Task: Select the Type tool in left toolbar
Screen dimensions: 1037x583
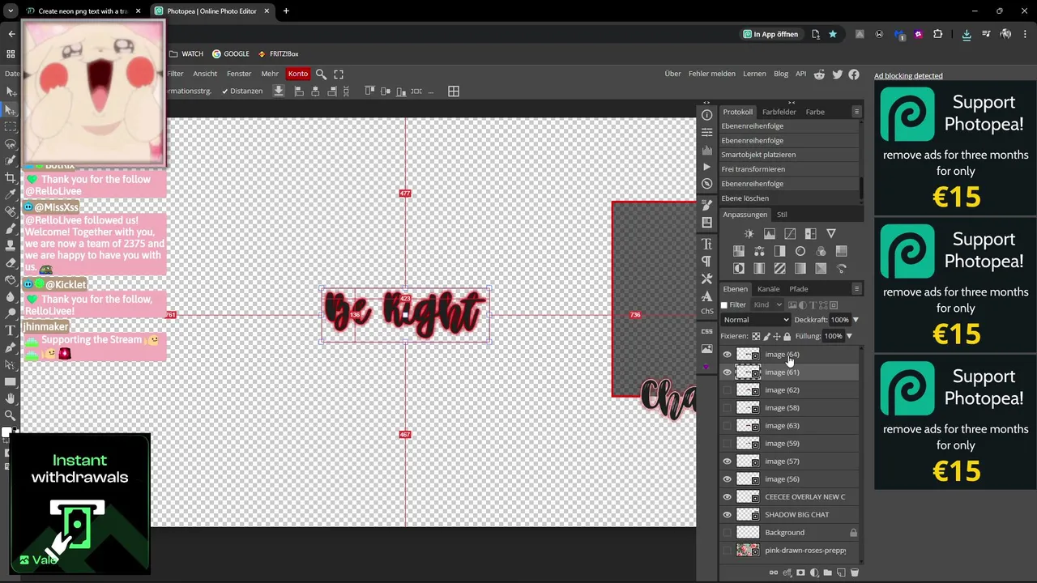Action: (x=11, y=330)
